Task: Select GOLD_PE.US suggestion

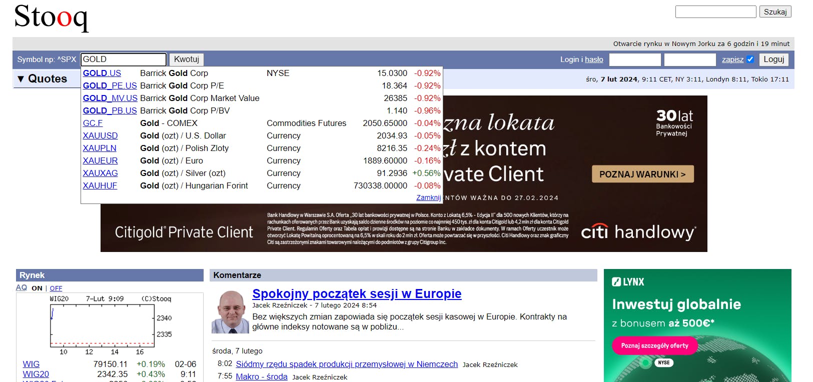Action: (110, 85)
